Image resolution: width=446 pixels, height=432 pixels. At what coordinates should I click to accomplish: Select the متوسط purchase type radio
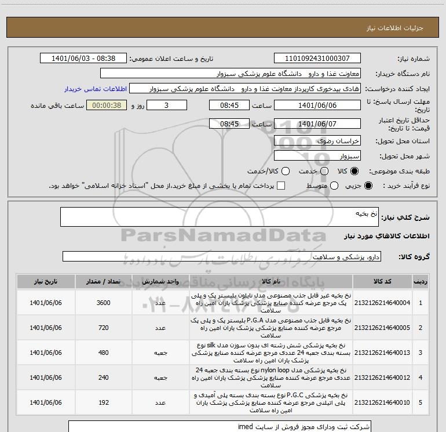(x=334, y=186)
